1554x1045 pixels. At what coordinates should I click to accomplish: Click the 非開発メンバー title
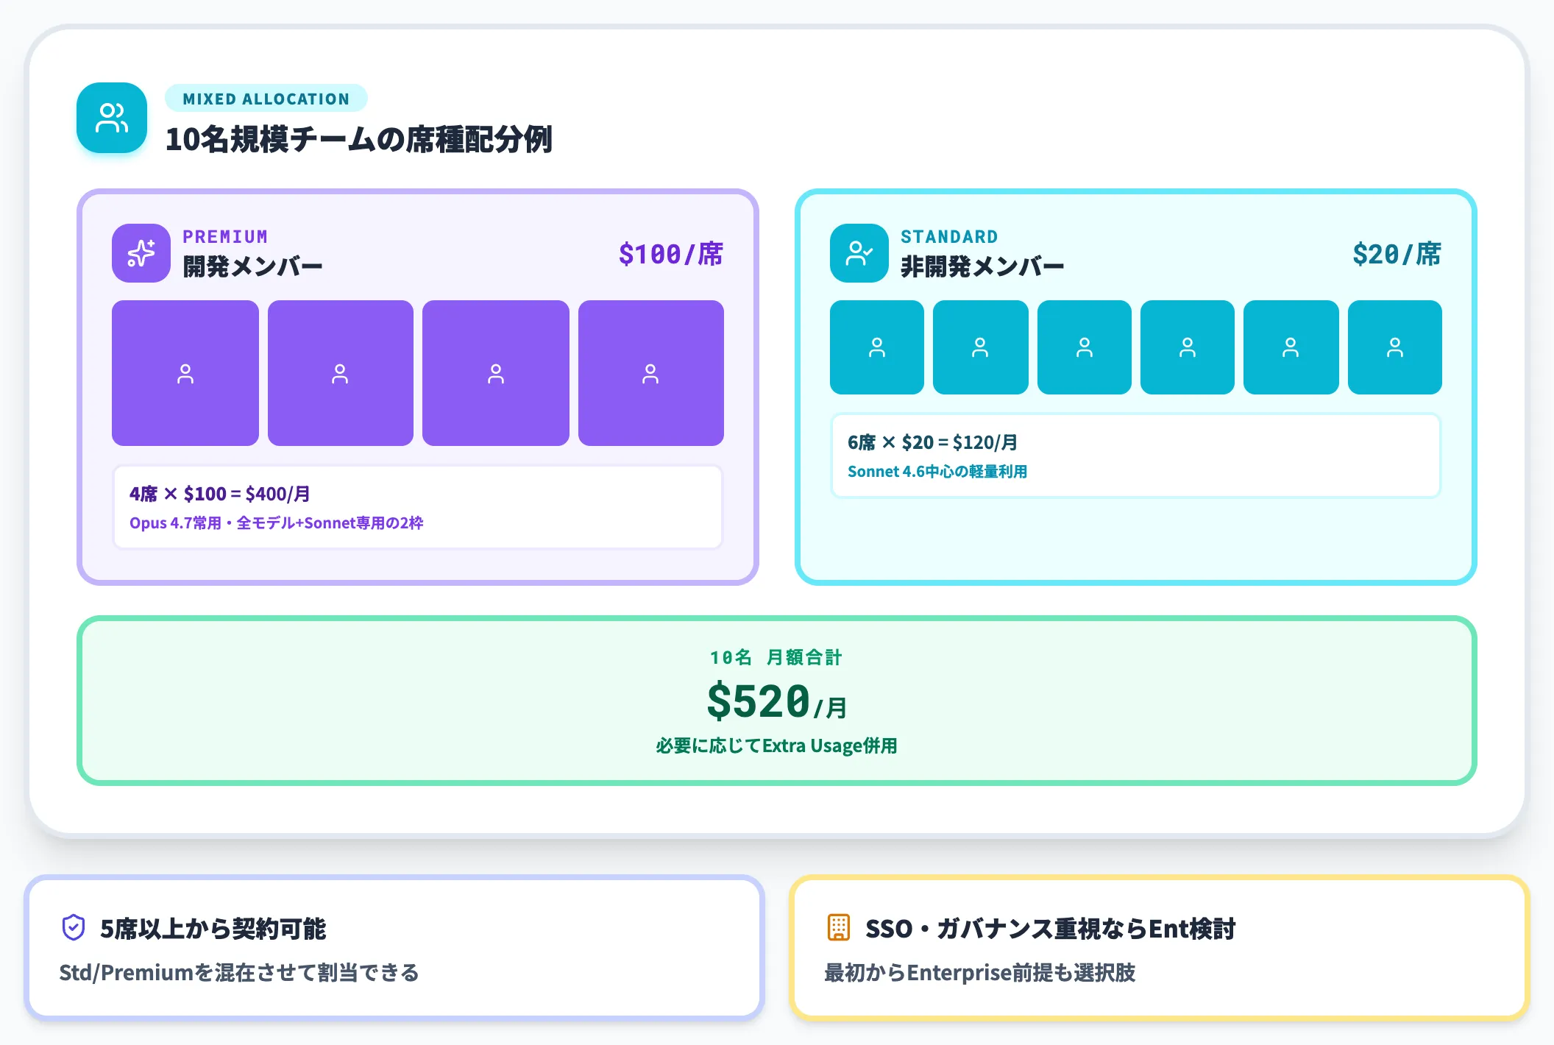point(982,266)
